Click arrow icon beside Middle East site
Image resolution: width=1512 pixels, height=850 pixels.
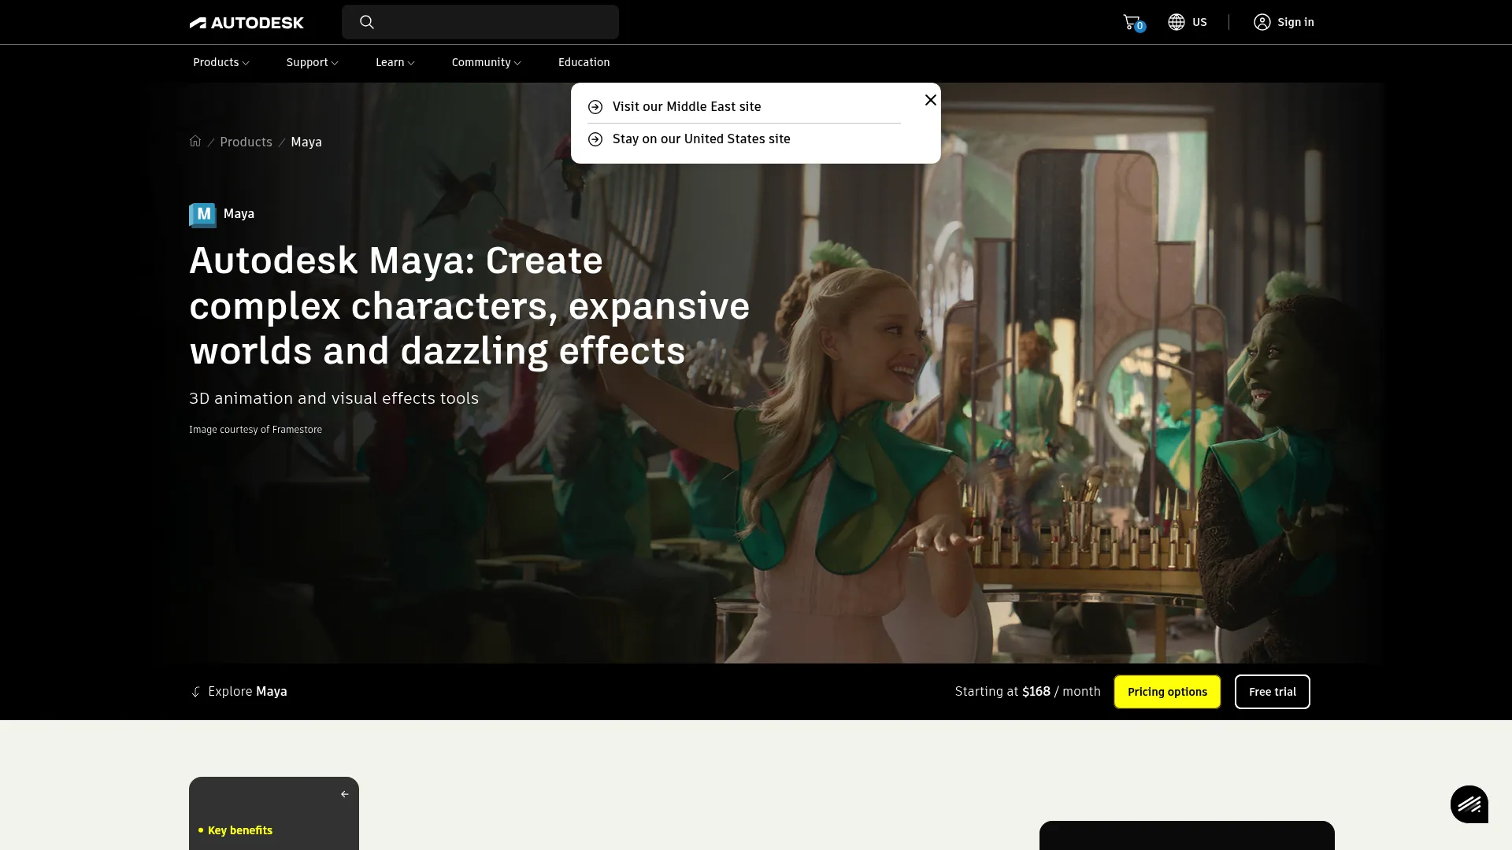[595, 107]
